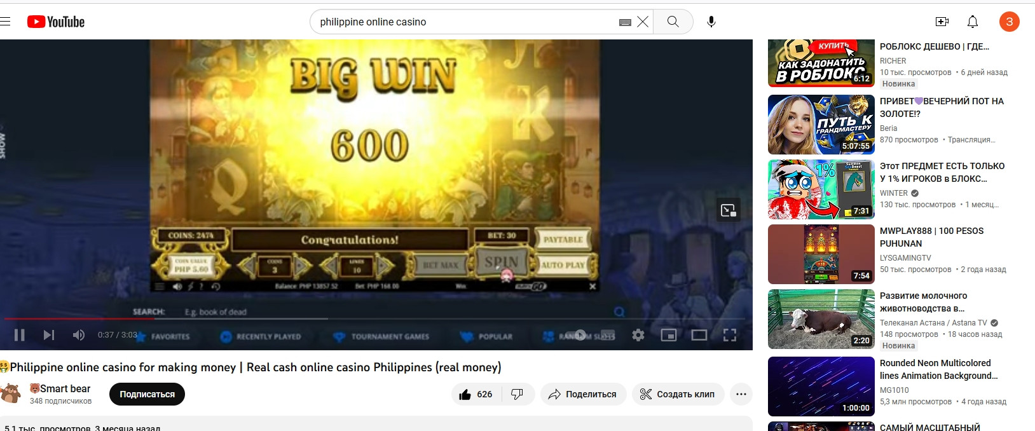Screen dimensions: 1035x431
Task: Open the neon lines video thumbnail
Action: pos(821,387)
